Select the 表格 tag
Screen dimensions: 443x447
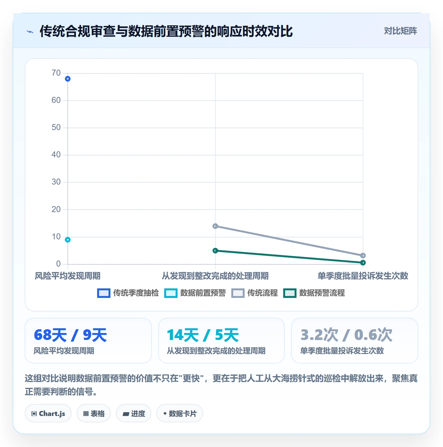[94, 413]
